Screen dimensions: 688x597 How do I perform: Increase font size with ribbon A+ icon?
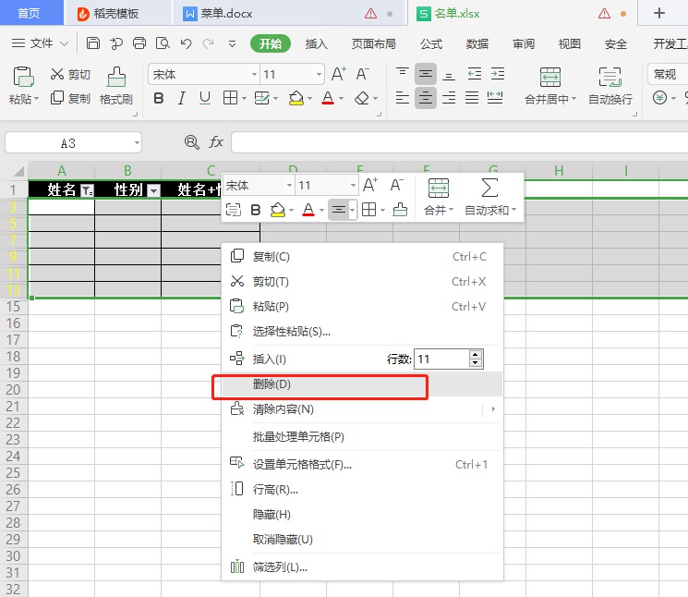[x=339, y=74]
